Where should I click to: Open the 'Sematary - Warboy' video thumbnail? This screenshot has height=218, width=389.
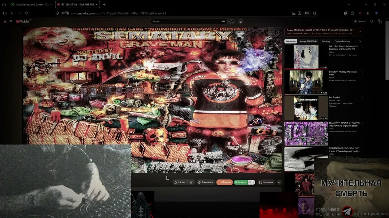(306, 82)
